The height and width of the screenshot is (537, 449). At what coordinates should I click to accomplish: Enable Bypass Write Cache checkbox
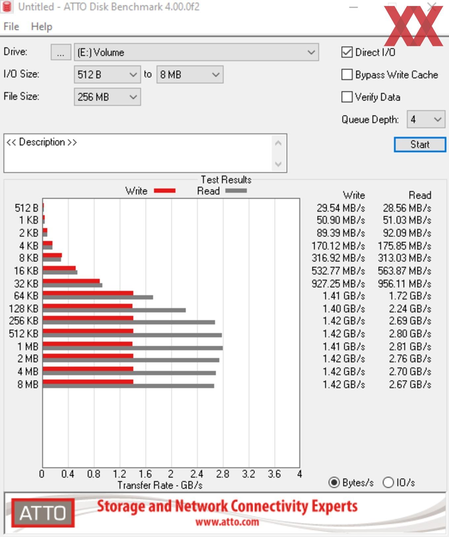point(347,75)
